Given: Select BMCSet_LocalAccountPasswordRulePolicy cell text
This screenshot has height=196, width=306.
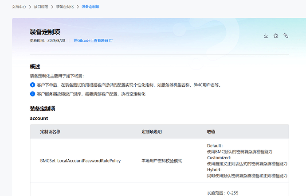Looking at the screenshot, I should coord(80,161).
